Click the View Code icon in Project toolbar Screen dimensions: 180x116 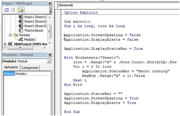pos(7,10)
